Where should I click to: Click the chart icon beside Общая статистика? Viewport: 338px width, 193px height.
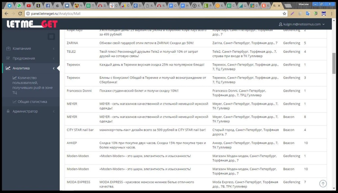(x=14, y=102)
